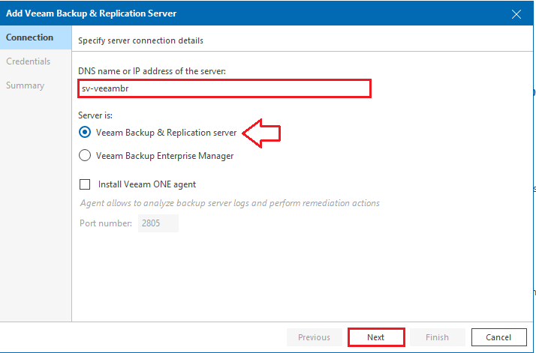Click the Veeam Backup Enterprise Manager label text
The height and width of the screenshot is (353, 536).
164,156
